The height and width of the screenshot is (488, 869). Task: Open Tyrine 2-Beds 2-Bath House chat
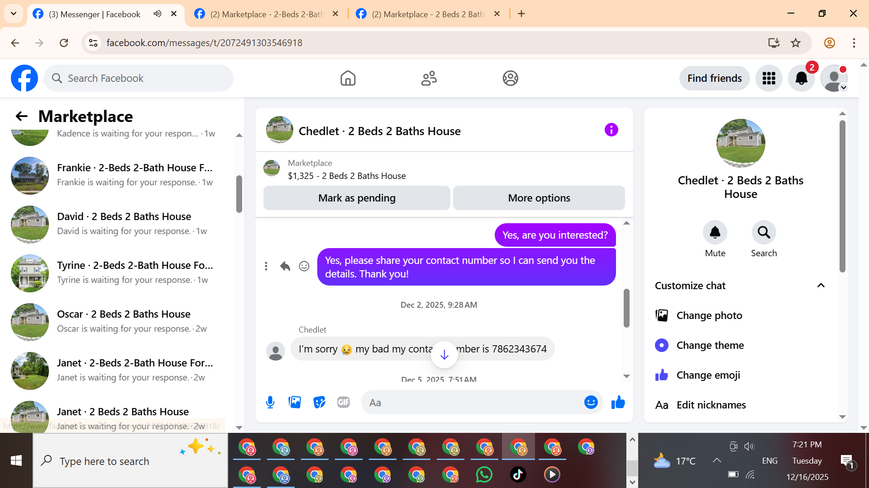pyautogui.click(x=119, y=272)
